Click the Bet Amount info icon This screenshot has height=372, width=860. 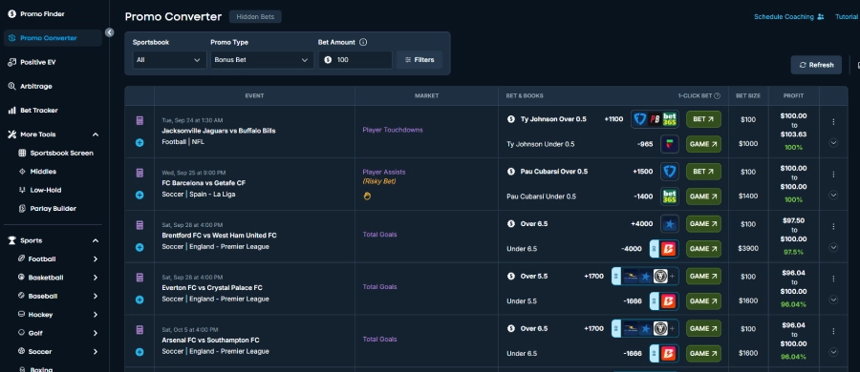coord(363,42)
